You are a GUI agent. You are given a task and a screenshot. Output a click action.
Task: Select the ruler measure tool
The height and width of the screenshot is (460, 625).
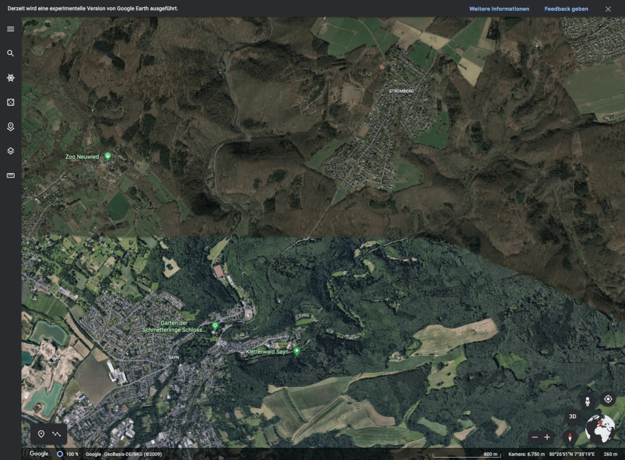[x=10, y=175]
